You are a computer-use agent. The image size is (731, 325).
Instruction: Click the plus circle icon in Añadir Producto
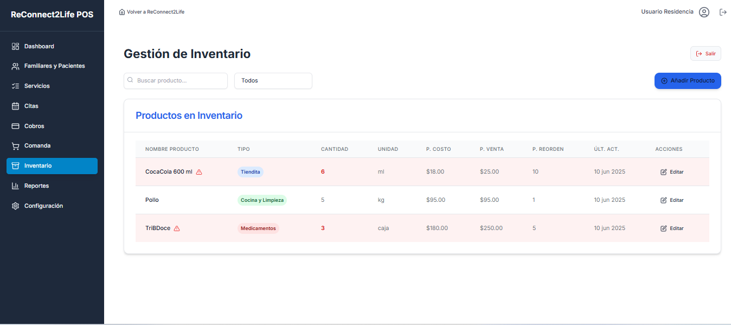click(664, 81)
